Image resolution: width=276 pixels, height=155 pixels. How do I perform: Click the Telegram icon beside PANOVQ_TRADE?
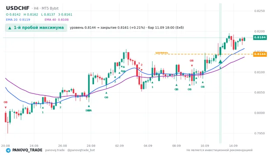pyautogui.click(x=8, y=150)
